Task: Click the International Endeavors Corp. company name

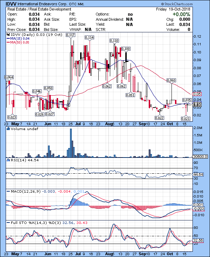Action: (x=42, y=4)
